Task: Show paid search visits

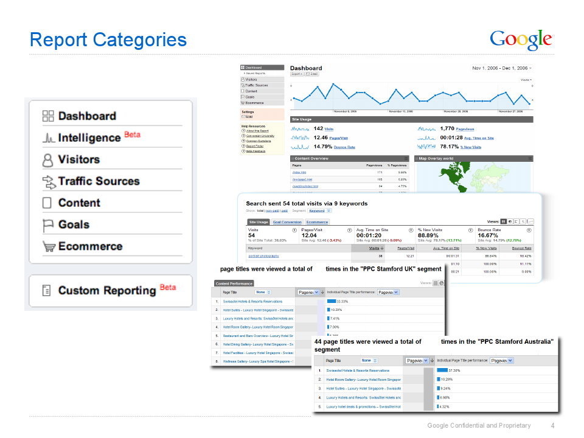Action: click(284, 211)
